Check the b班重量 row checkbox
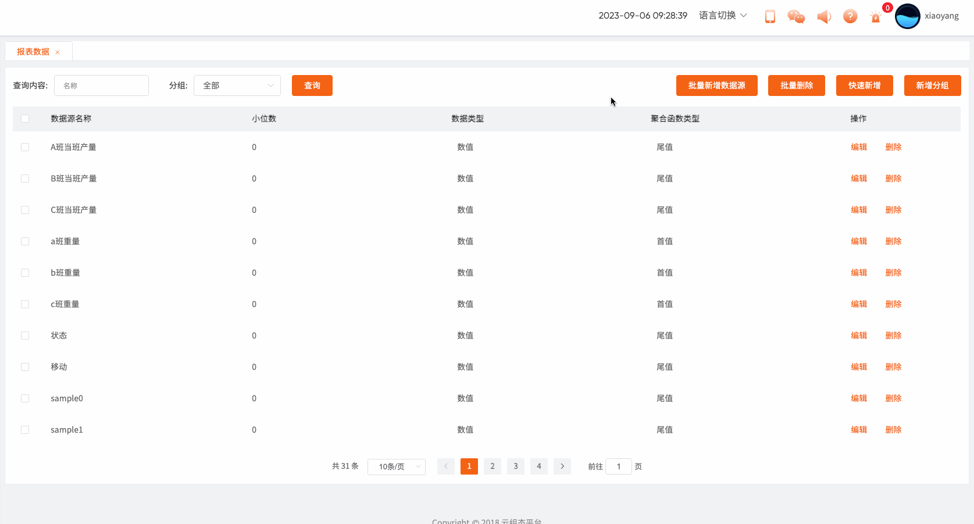Image resolution: width=974 pixels, height=524 pixels. [x=25, y=273]
